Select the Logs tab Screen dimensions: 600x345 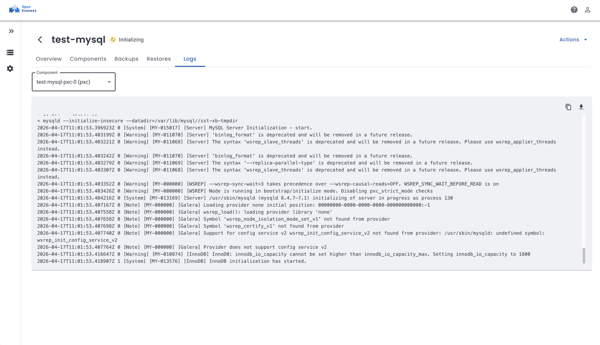[x=190, y=59]
